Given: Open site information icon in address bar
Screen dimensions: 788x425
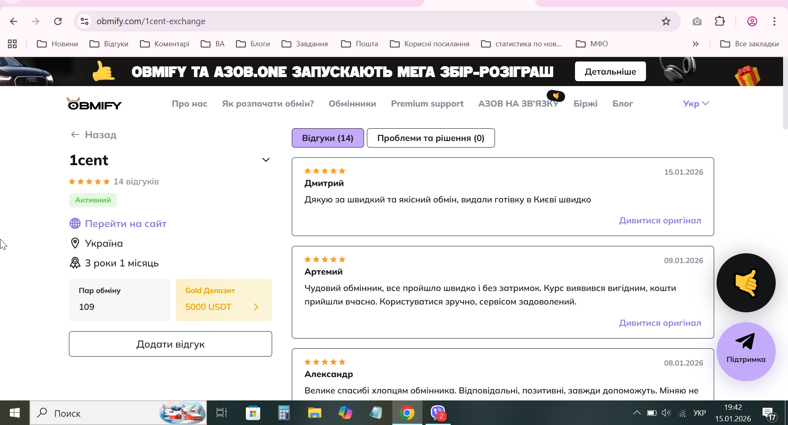Looking at the screenshot, I should (x=85, y=21).
